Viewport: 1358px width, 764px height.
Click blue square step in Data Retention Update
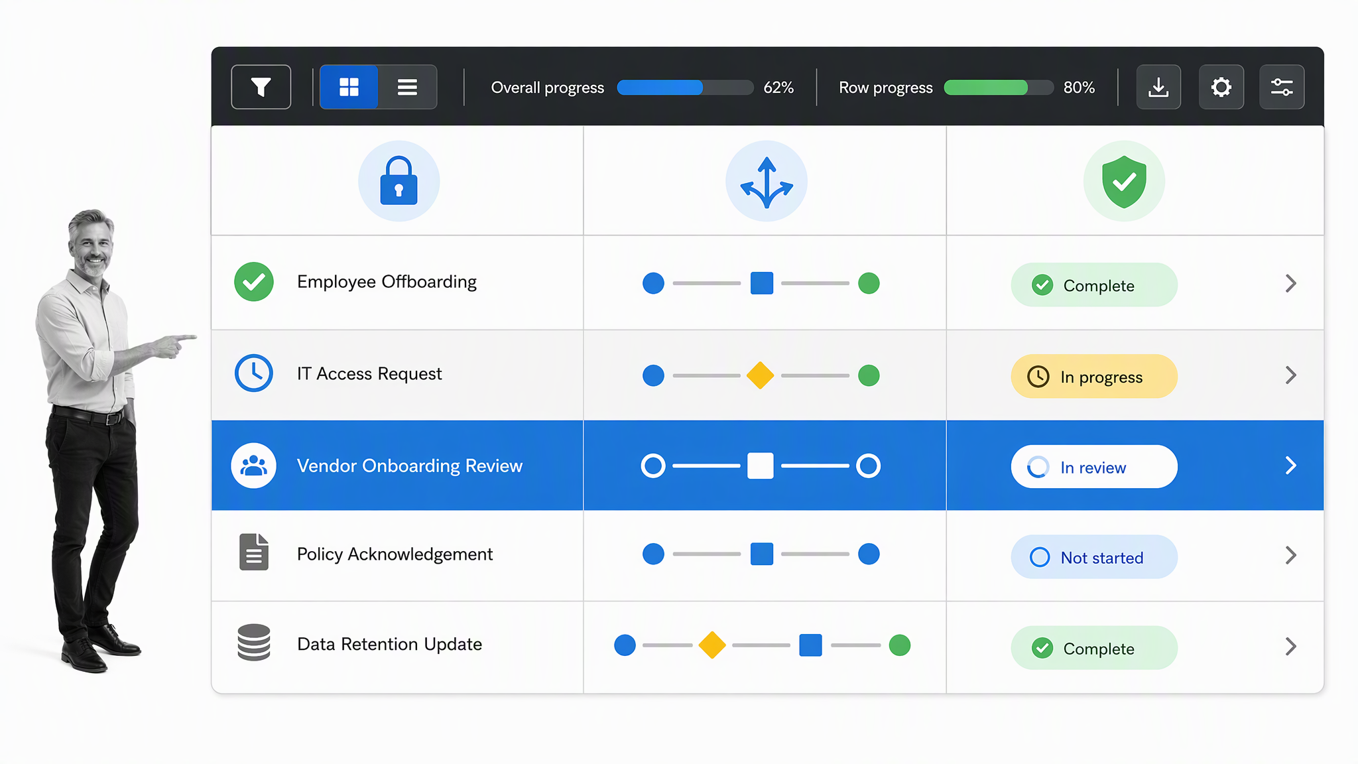810,645
